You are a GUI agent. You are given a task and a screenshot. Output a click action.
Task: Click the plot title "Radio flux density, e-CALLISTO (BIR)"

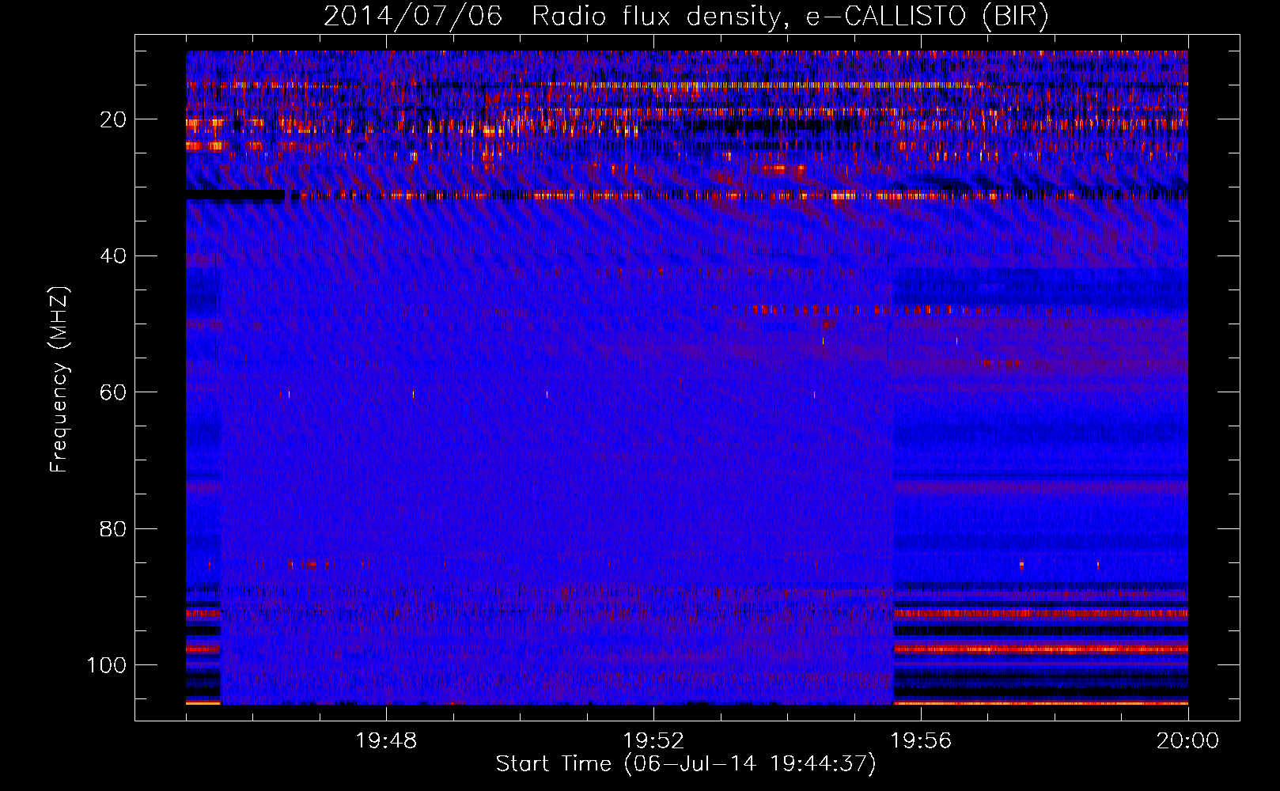(790, 17)
